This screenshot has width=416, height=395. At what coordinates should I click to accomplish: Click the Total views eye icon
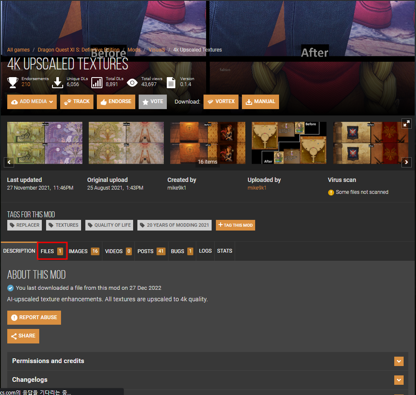click(132, 83)
